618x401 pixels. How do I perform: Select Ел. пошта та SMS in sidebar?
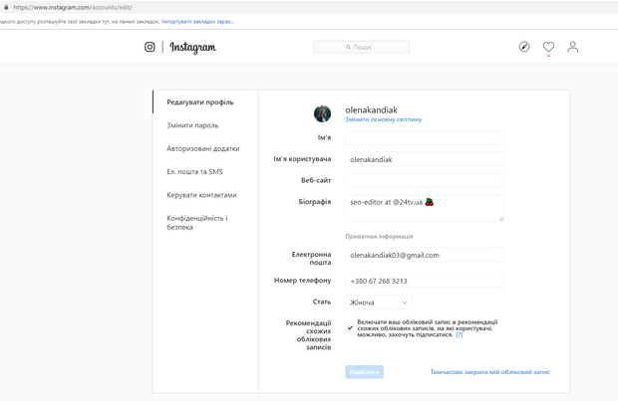[194, 172]
